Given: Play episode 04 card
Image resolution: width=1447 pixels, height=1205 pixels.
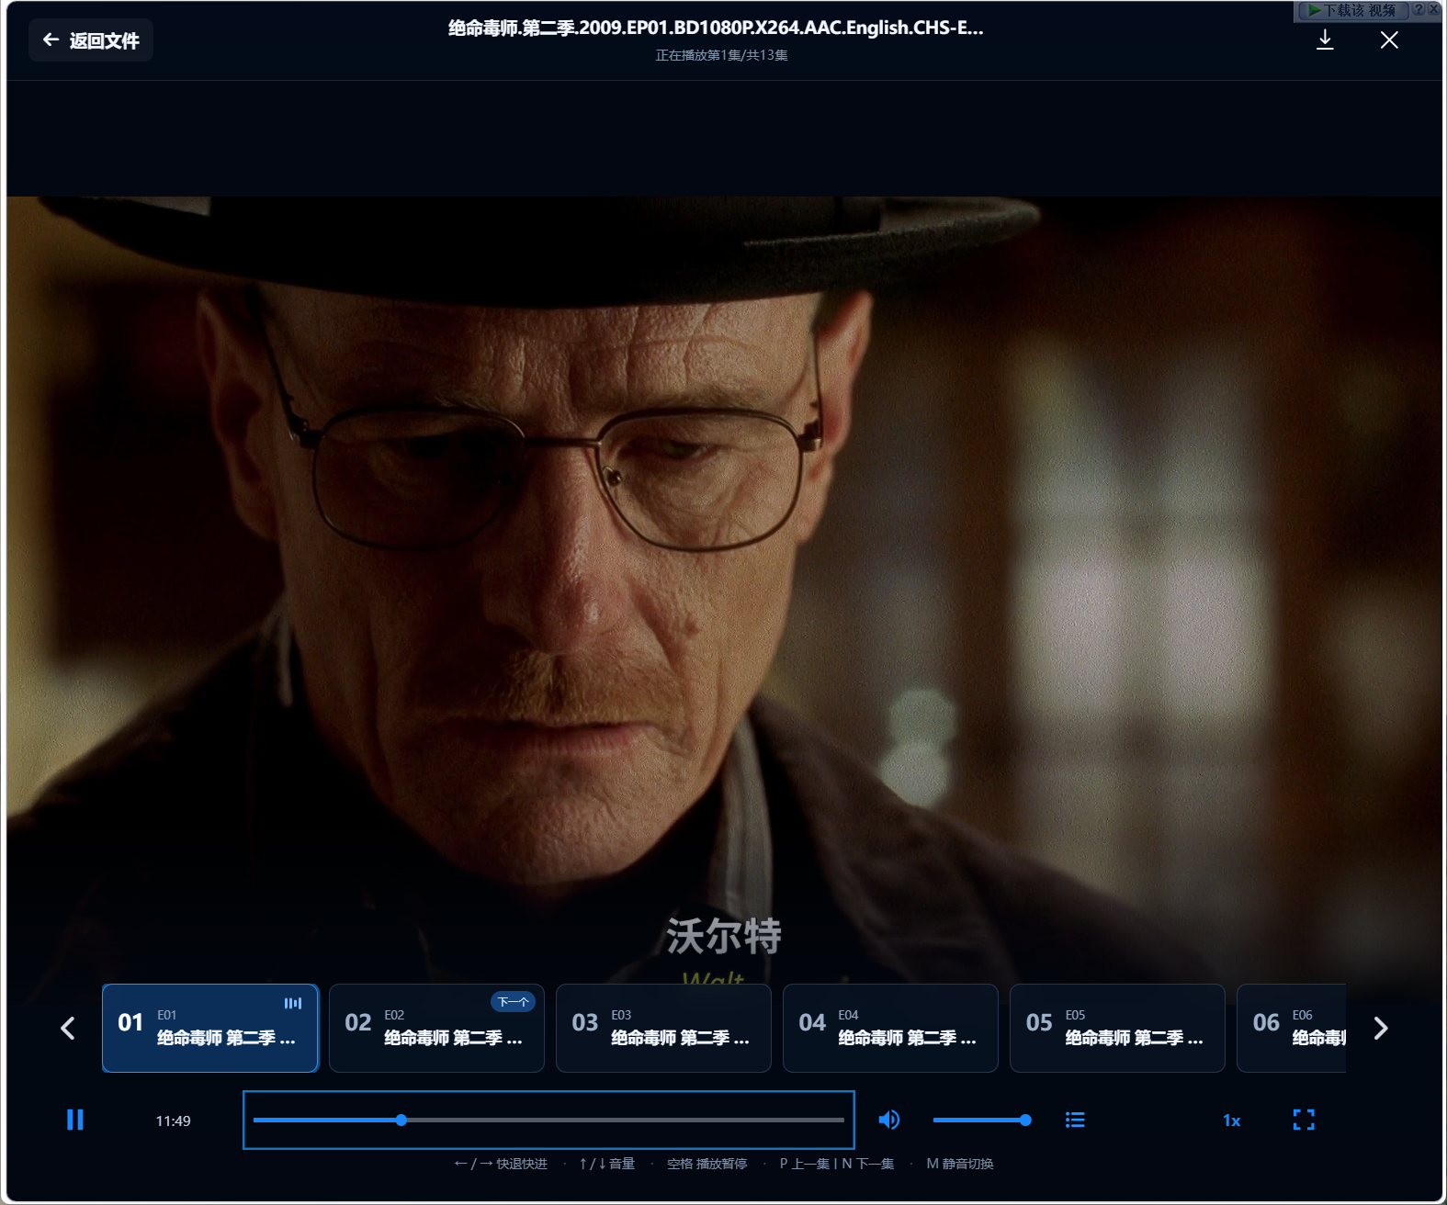Looking at the screenshot, I should coord(890,1028).
